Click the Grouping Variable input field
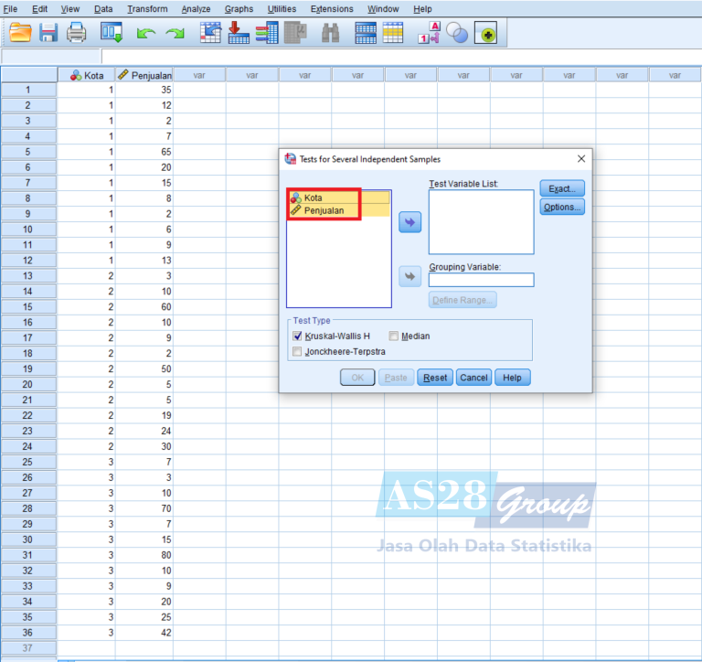The image size is (702, 662). (481, 280)
